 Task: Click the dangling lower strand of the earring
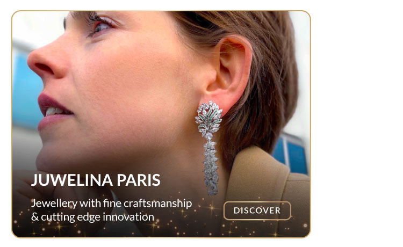tap(211, 168)
